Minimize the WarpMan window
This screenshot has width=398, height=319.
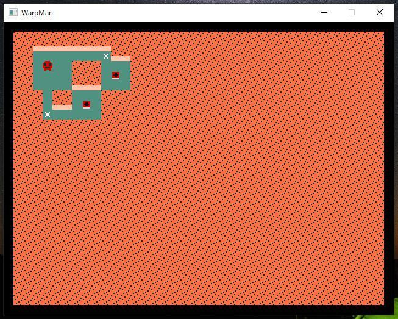324,12
